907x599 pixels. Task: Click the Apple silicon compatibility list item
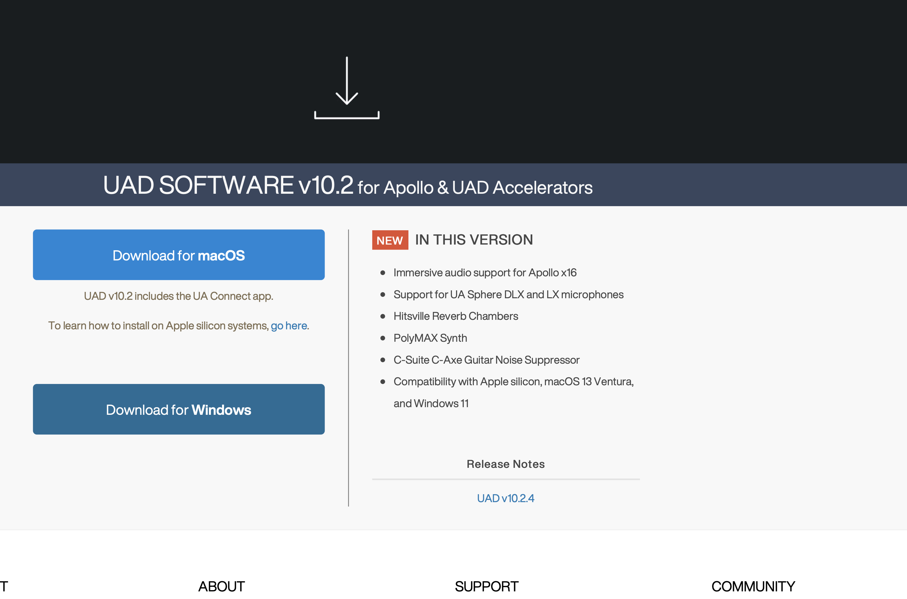click(x=513, y=382)
